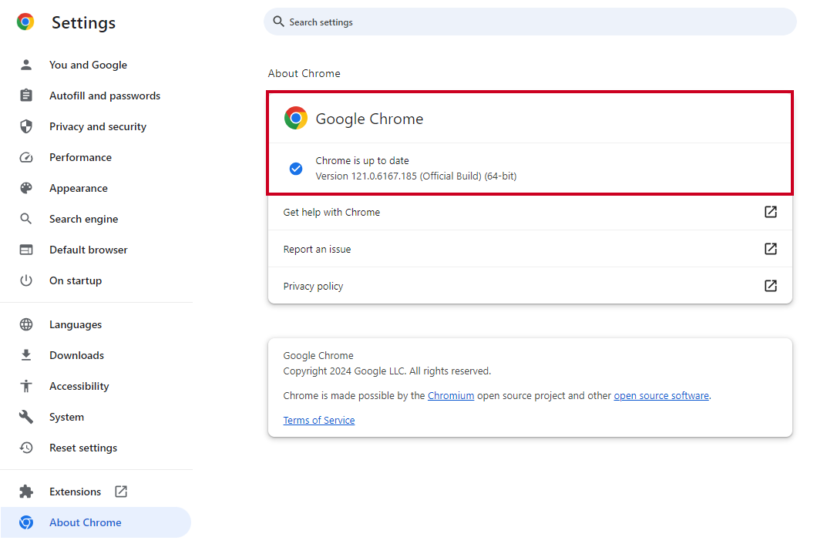This screenshot has width=817, height=547.
Task: Click the globe icon for Languages
Action: click(x=26, y=324)
